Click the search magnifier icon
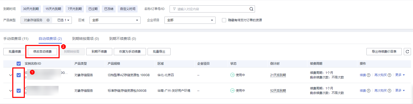Image resolution: width=413 pixels, height=104 pixels. (251, 9)
